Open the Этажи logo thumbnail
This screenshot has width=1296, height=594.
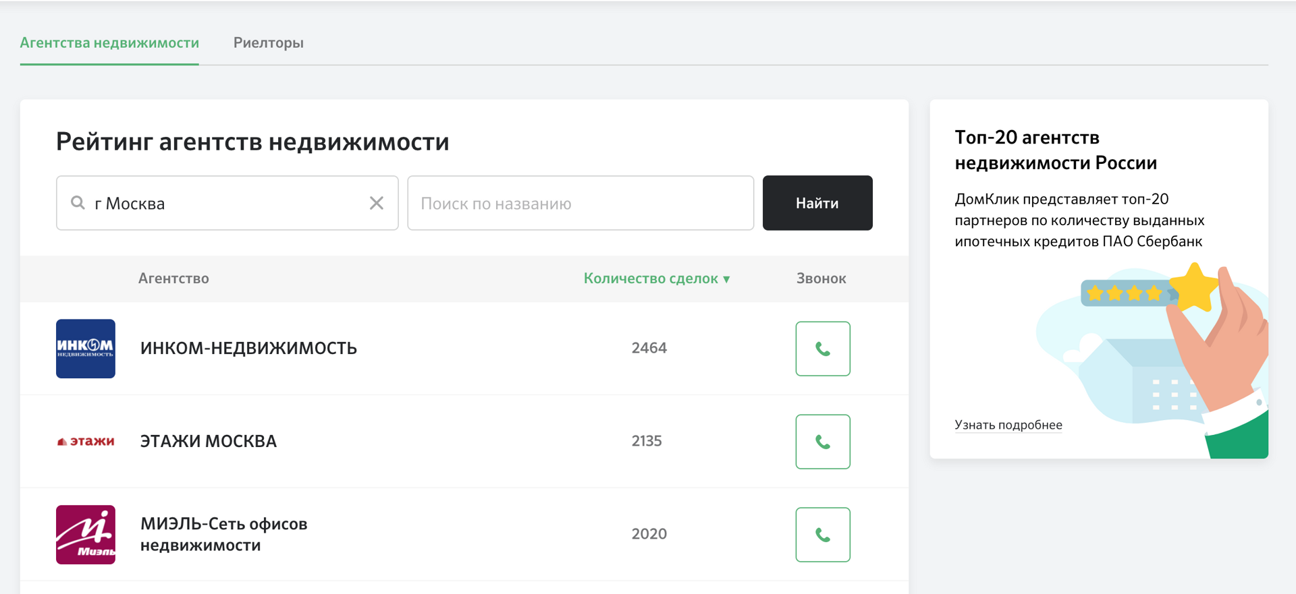coord(86,442)
